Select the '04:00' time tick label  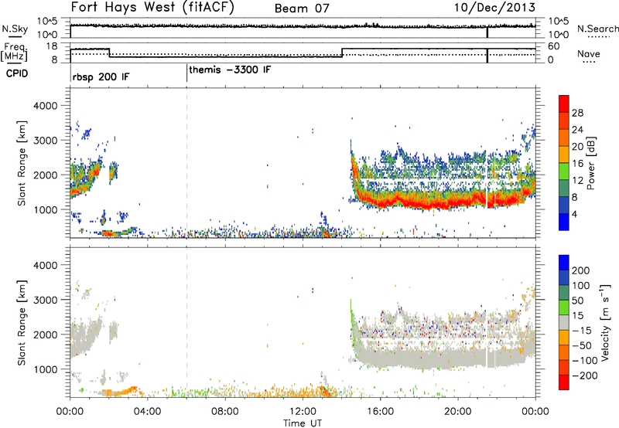[x=147, y=412]
